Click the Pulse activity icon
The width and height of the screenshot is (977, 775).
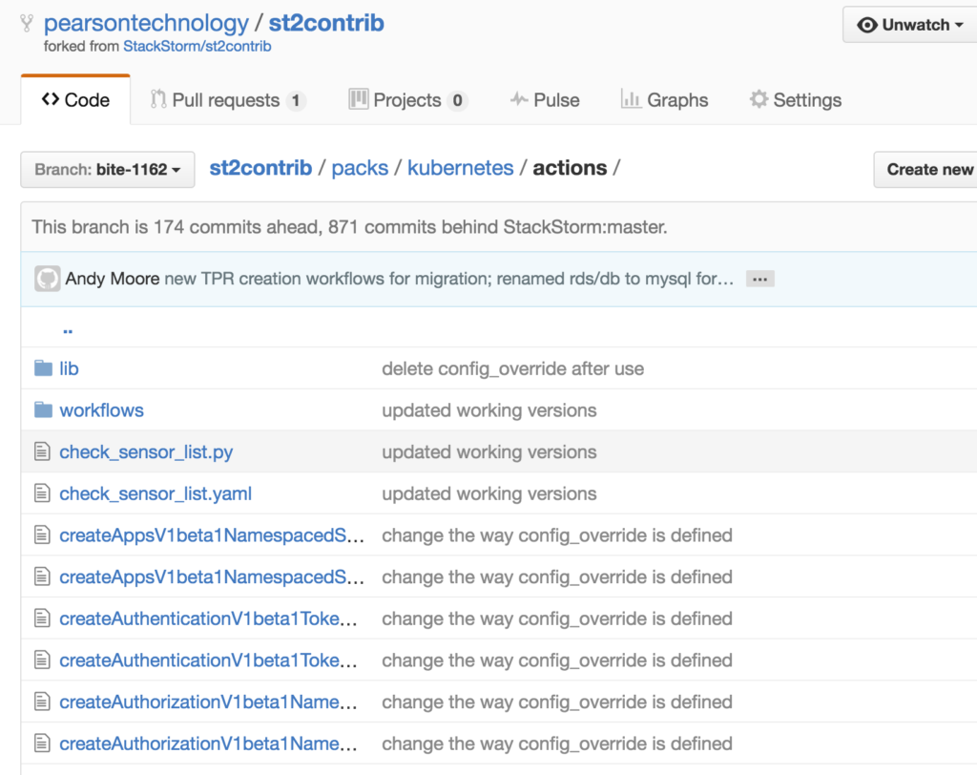(x=519, y=99)
